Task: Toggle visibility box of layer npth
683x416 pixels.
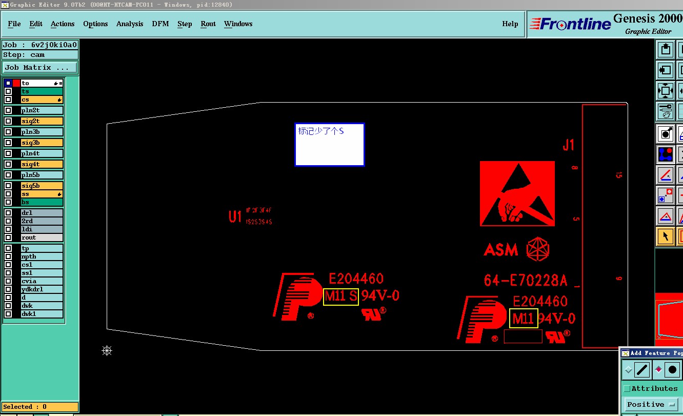Action: (x=8, y=256)
